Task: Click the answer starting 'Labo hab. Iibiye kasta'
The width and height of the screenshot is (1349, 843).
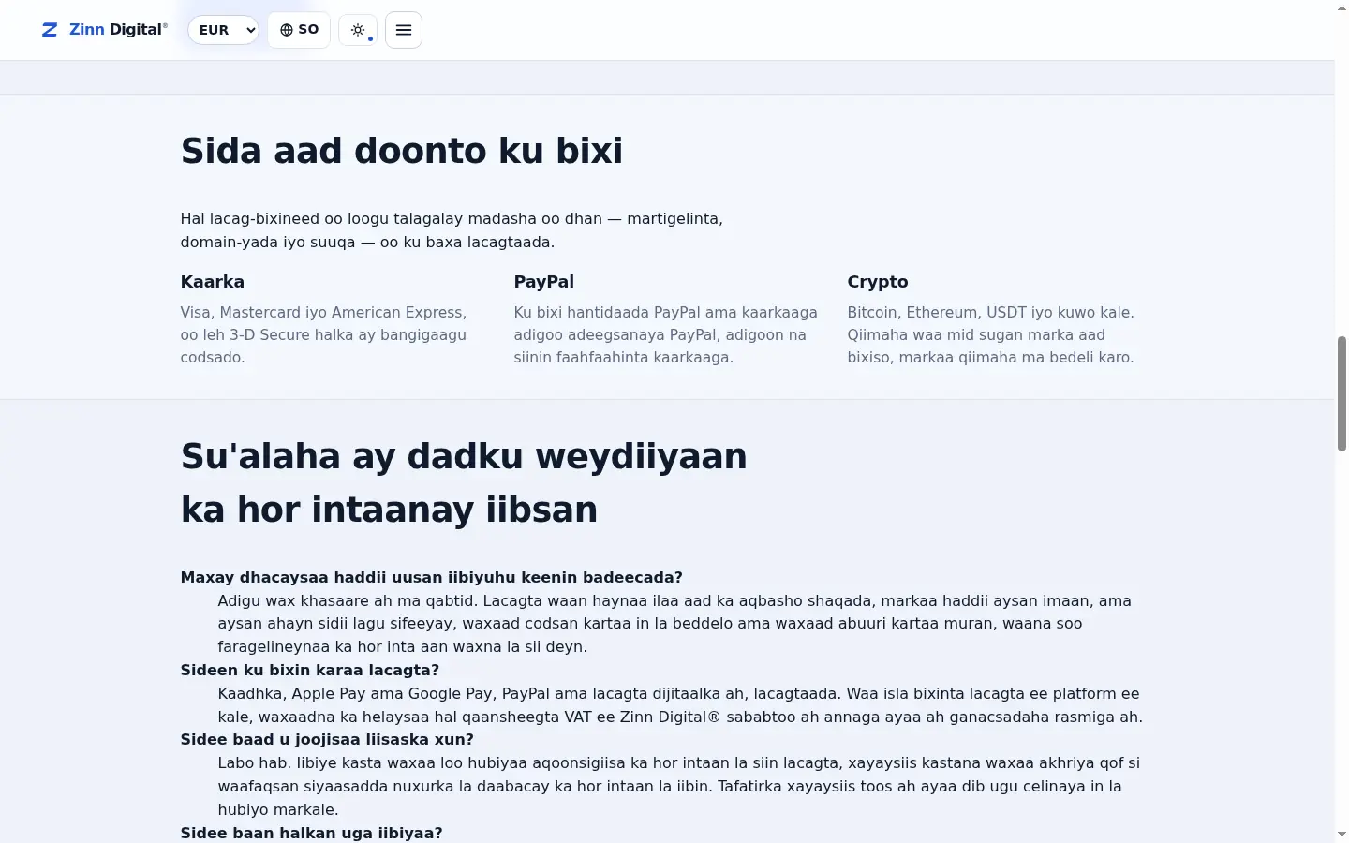Action: click(x=679, y=786)
